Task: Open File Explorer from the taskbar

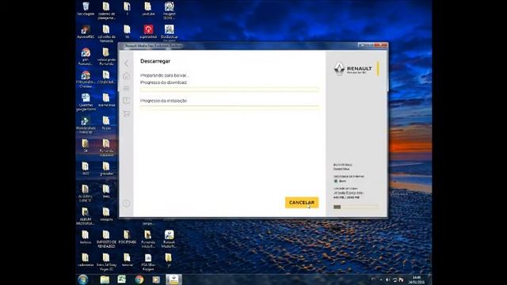Action: pos(105,279)
